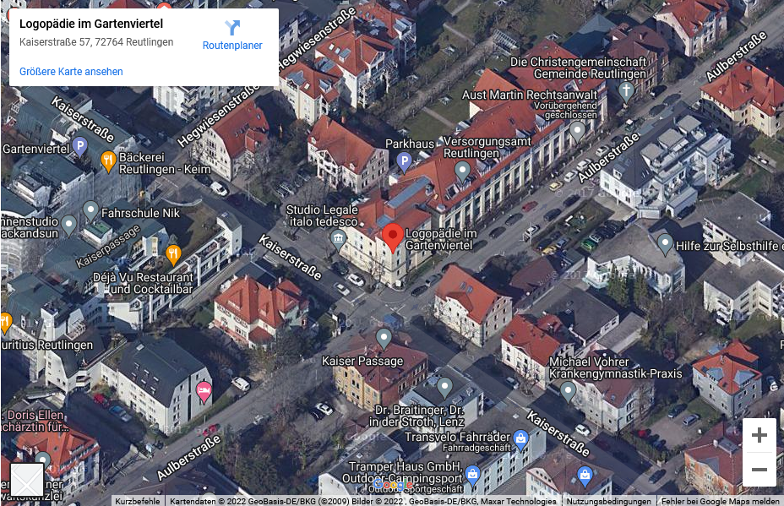Click the Routenplaner link text
This screenshot has width=784, height=506.
click(x=232, y=46)
